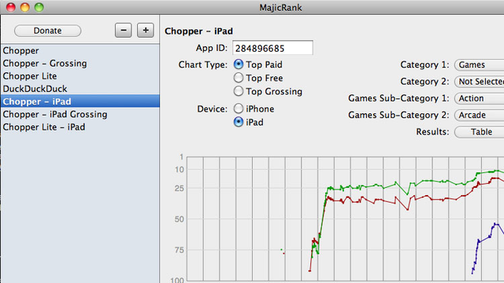Open Games Sub-Category 1 Action dropdown
The height and width of the screenshot is (283, 504).
click(479, 98)
